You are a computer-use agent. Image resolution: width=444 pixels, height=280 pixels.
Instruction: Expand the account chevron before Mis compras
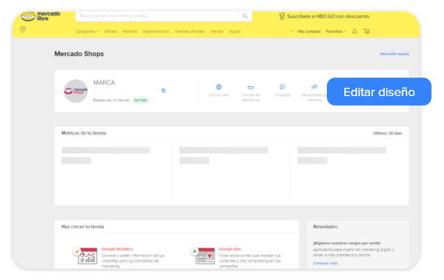click(x=291, y=31)
